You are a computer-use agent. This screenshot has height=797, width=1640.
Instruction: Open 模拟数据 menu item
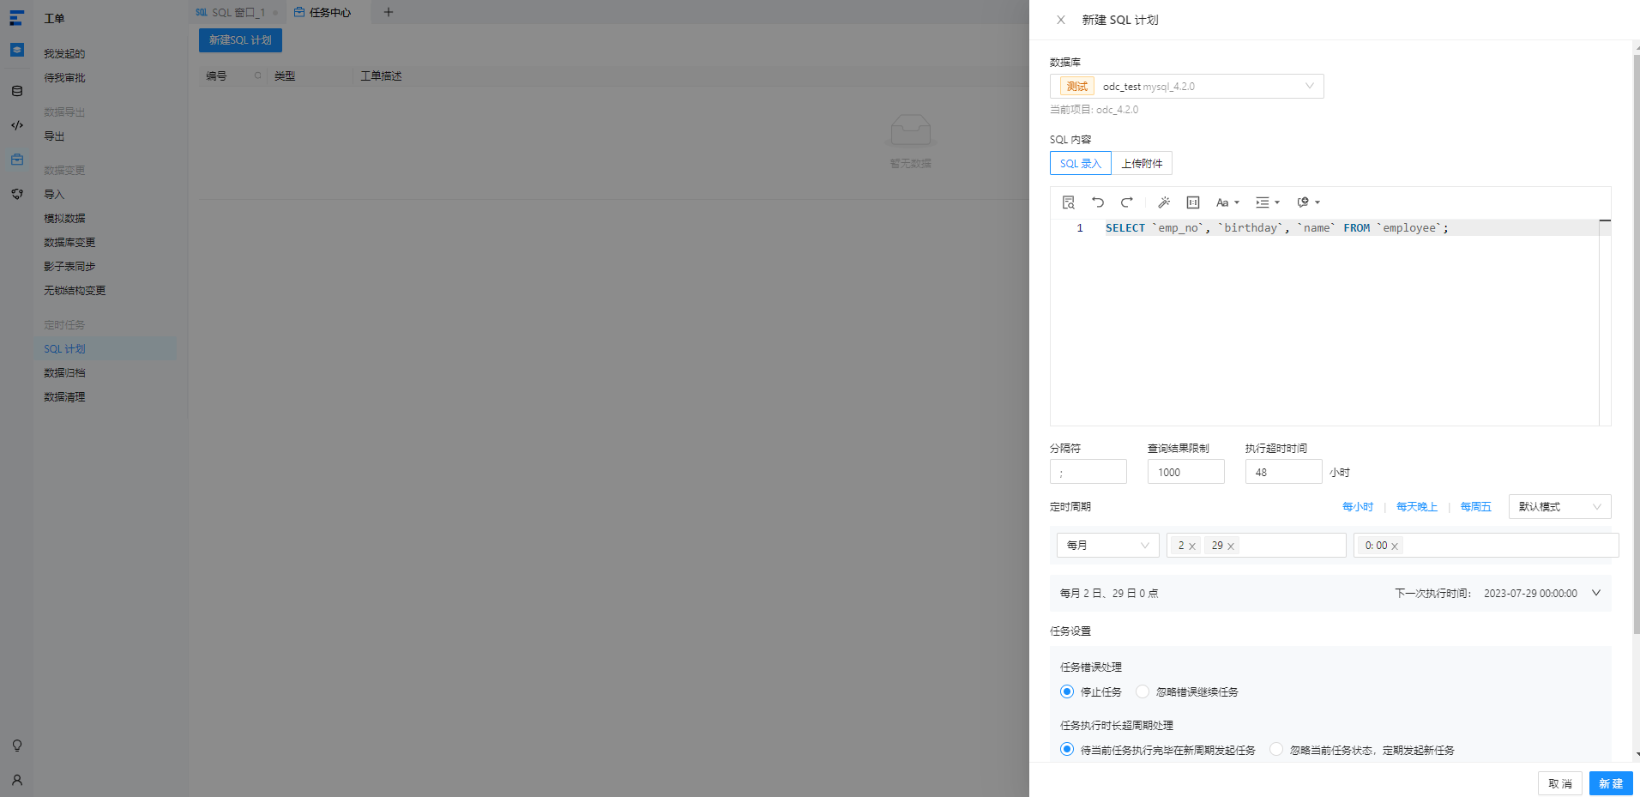coord(65,218)
